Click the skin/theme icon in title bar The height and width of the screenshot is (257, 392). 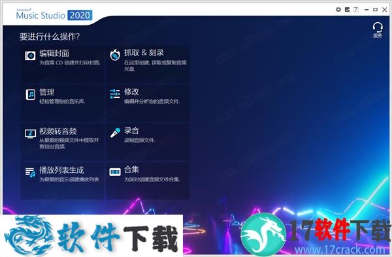347,10
